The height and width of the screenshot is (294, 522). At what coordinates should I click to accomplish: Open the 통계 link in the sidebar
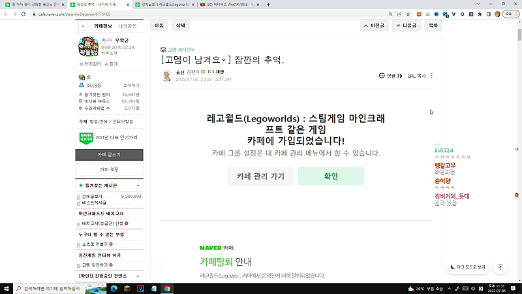click(x=112, y=63)
